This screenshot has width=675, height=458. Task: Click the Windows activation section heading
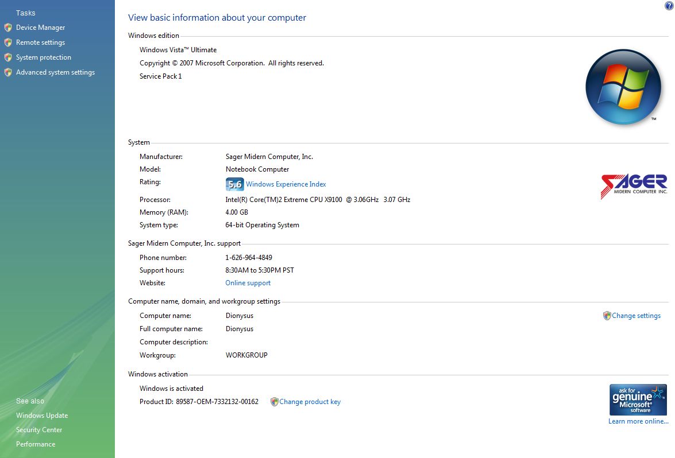click(x=157, y=374)
